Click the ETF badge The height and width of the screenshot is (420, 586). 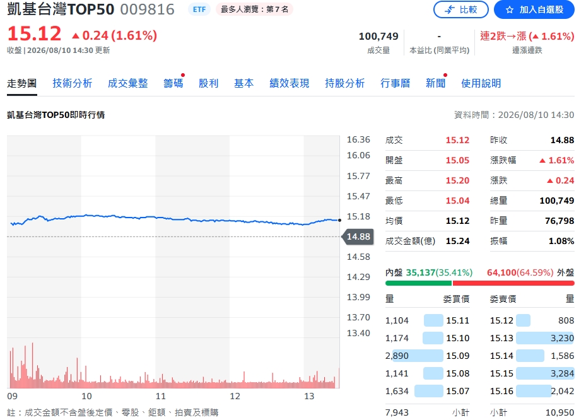pos(199,9)
